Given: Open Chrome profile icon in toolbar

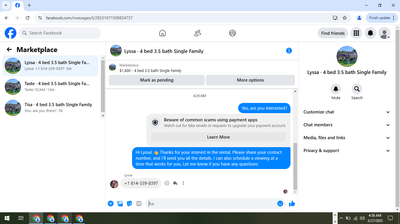Looking at the screenshot, I should coord(359,18).
